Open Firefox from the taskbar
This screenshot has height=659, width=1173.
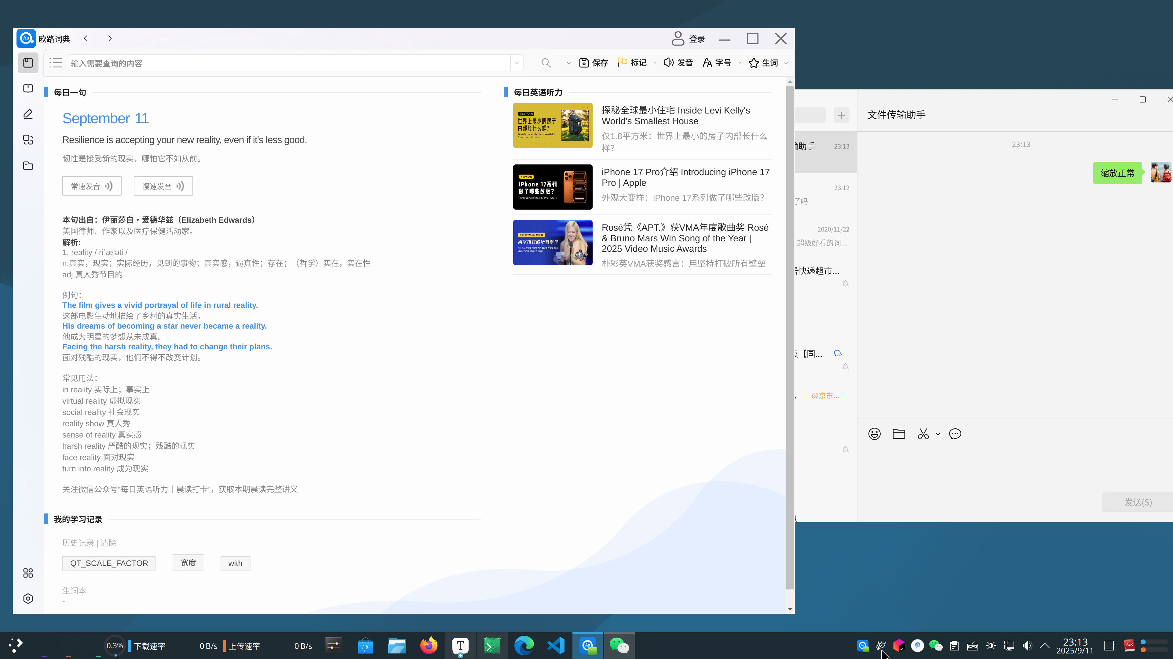[x=429, y=646]
